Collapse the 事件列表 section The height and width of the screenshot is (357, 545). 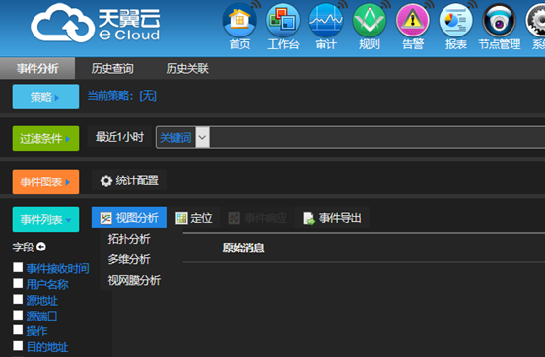tap(45, 219)
